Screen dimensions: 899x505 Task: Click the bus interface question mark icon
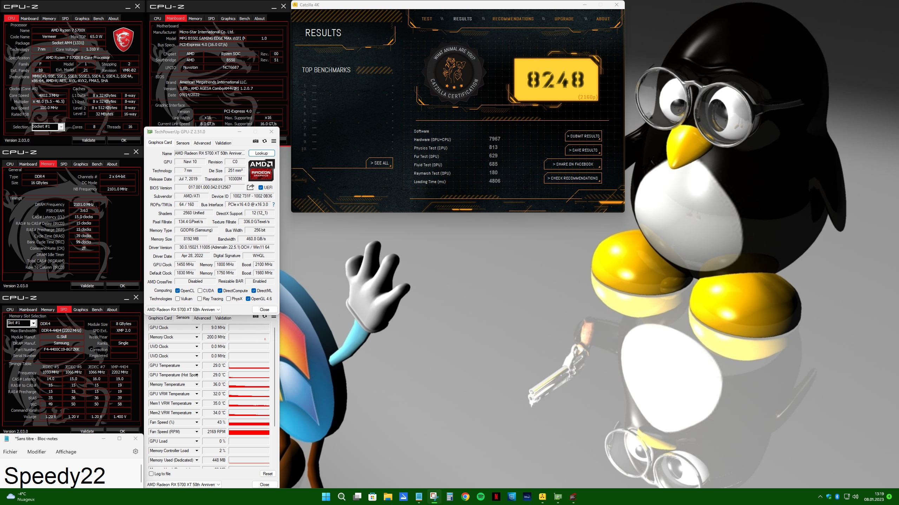click(274, 204)
